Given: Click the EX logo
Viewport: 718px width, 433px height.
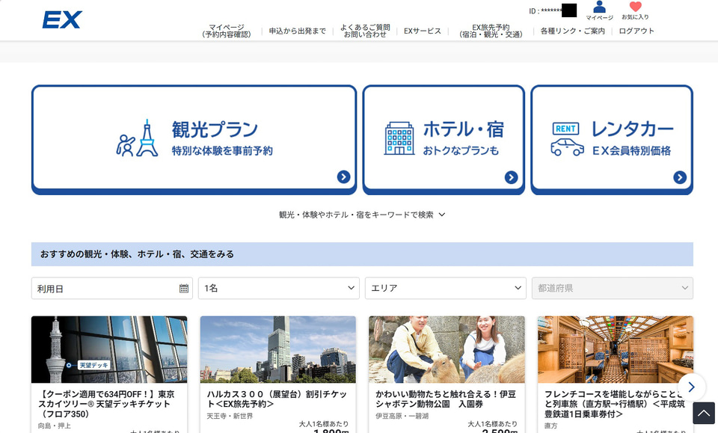Looking at the screenshot, I should 62,20.
